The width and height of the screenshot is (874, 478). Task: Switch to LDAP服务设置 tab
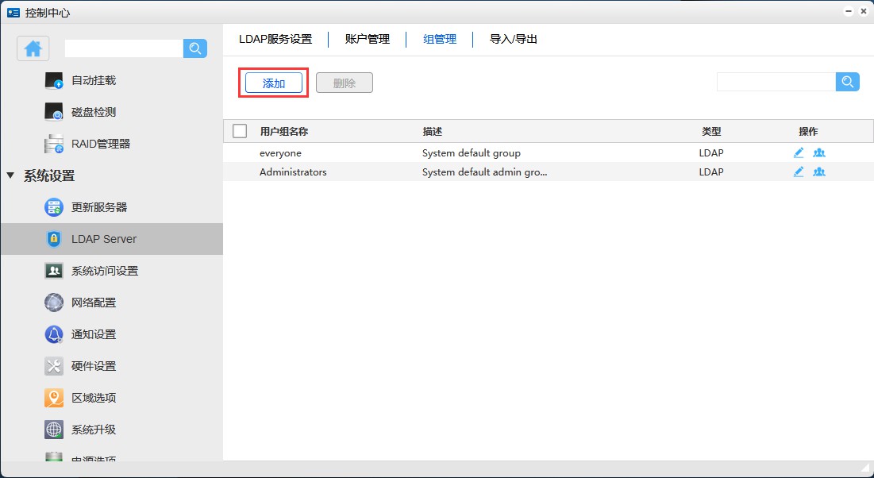pos(275,39)
